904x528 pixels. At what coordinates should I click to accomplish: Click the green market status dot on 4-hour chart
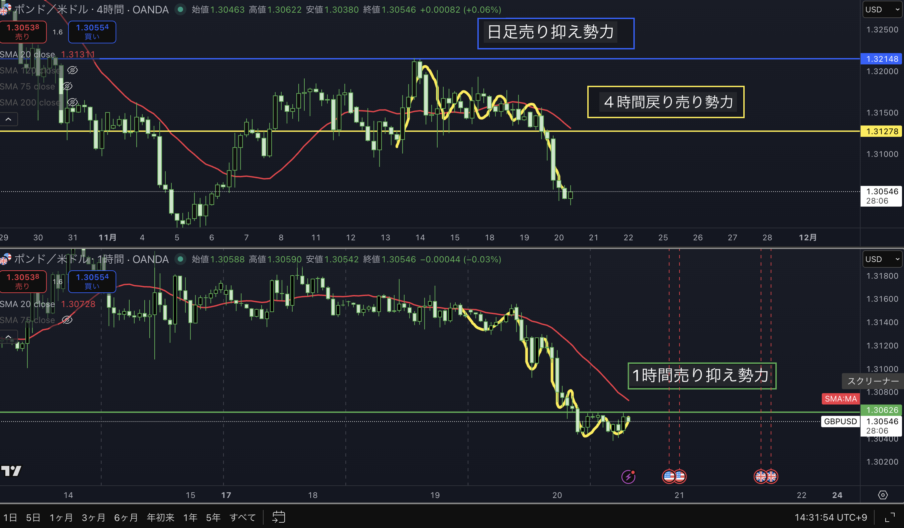pos(180,9)
